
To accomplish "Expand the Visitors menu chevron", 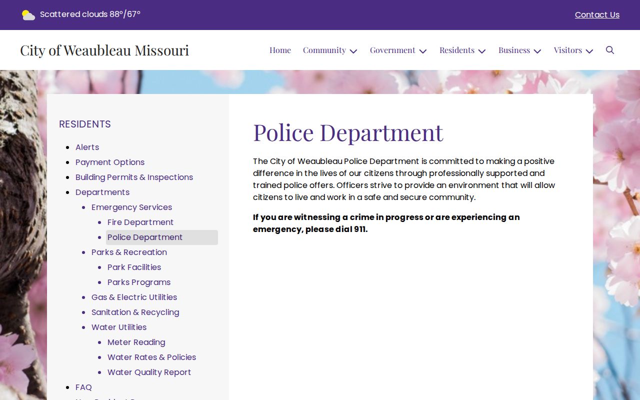I will pyautogui.click(x=589, y=51).
